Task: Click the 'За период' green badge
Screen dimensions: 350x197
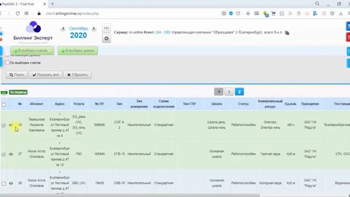Action: pos(18,92)
